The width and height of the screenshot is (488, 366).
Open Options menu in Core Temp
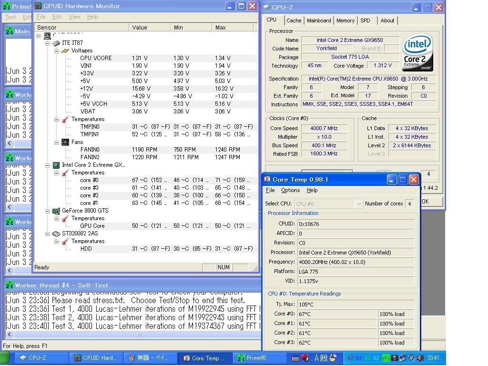tap(290, 190)
